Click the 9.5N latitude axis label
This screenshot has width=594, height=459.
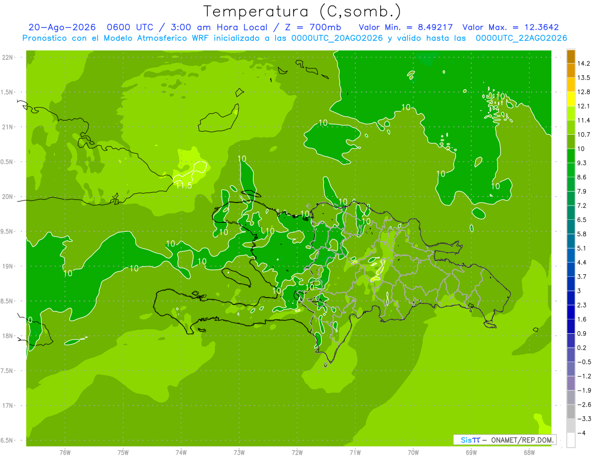tap(7, 232)
